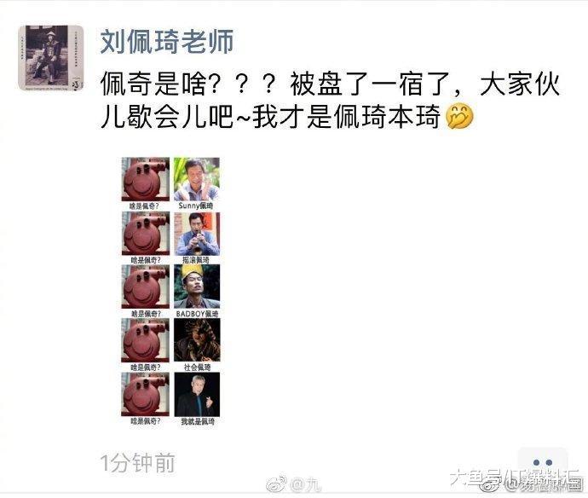
Task: Click the pig image beside BADBOY佩琦
Action: [146, 287]
